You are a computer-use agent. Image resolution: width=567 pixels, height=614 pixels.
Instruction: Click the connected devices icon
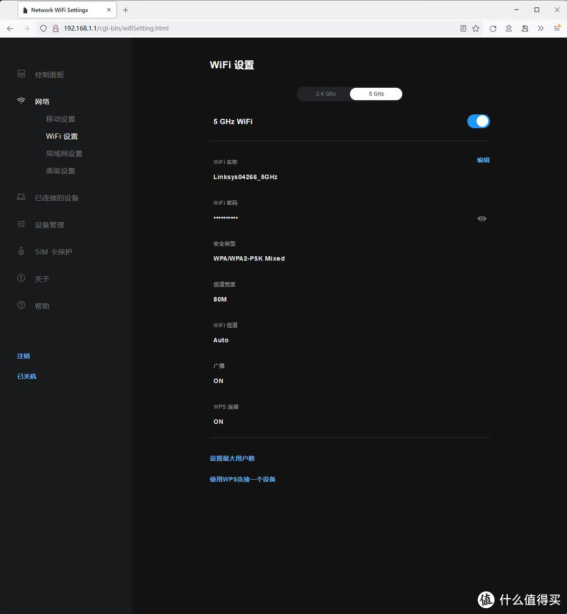click(21, 197)
